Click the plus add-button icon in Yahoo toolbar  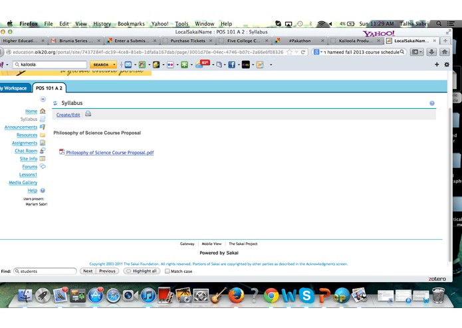tap(437, 64)
